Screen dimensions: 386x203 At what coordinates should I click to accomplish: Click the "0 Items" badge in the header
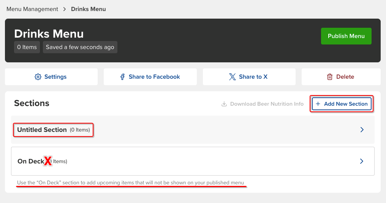pos(27,47)
